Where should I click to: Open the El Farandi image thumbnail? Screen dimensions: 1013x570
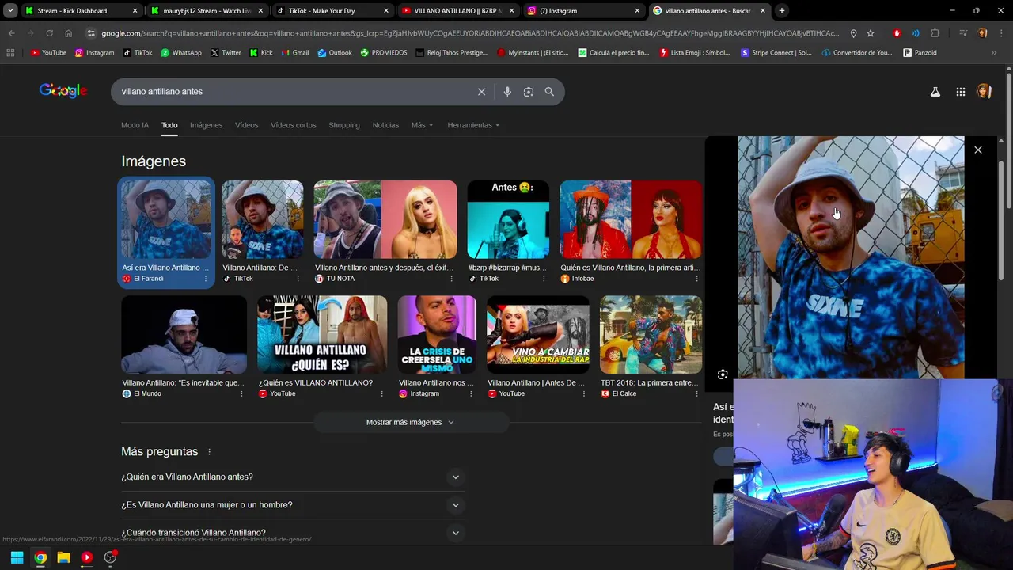click(166, 220)
